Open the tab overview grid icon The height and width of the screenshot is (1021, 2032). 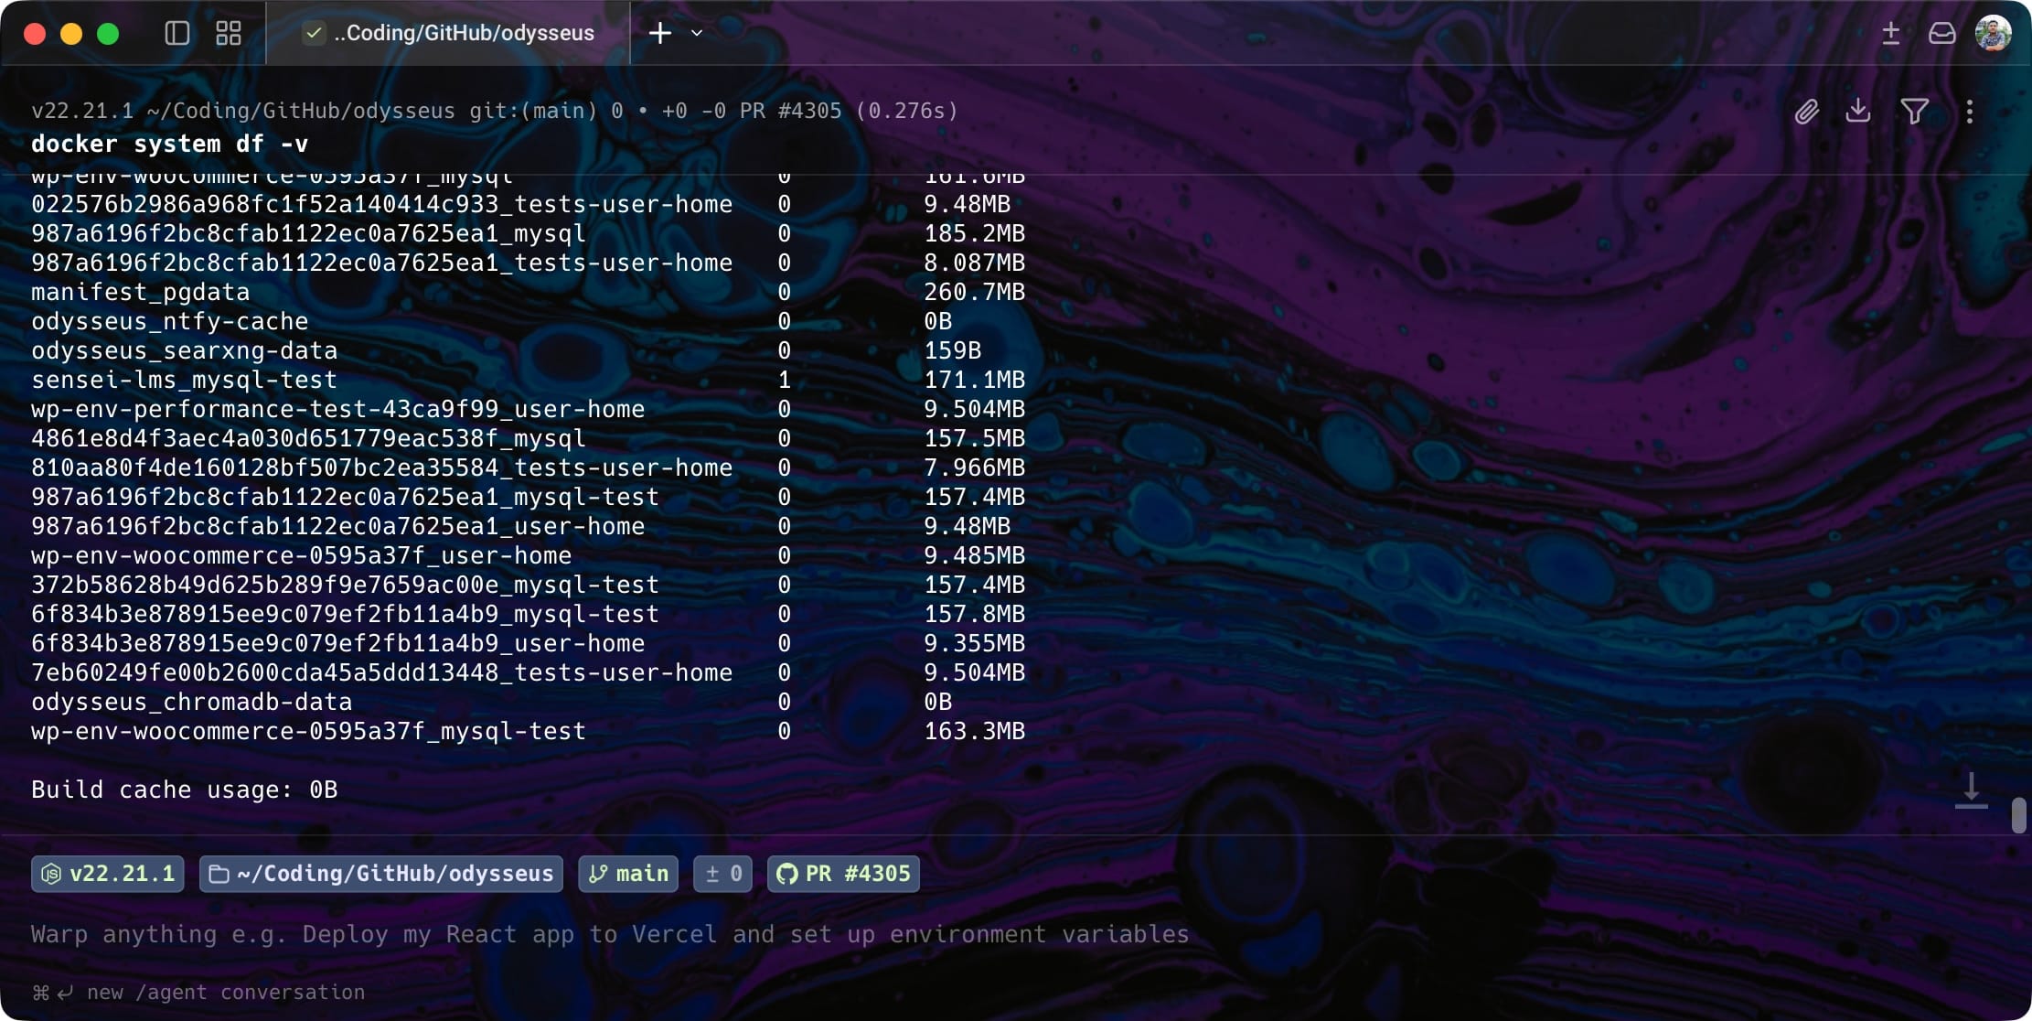click(x=229, y=34)
